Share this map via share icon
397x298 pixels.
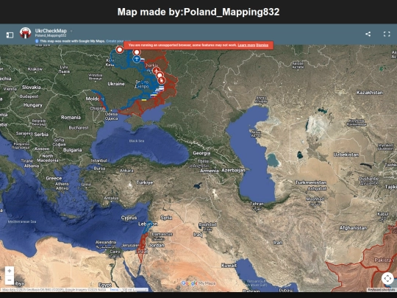point(368,34)
